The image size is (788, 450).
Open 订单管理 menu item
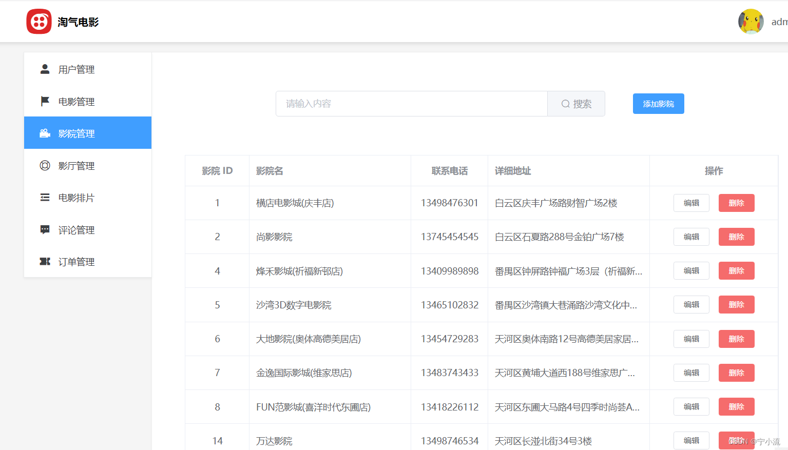(88, 262)
